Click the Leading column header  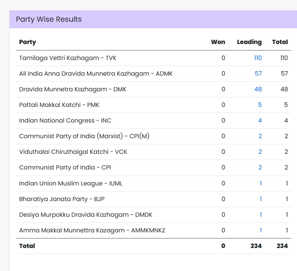(249, 42)
